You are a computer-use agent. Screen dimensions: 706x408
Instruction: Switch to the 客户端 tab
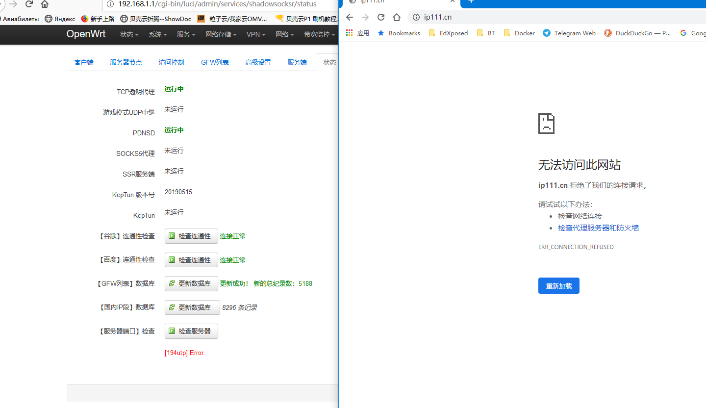pyautogui.click(x=84, y=62)
